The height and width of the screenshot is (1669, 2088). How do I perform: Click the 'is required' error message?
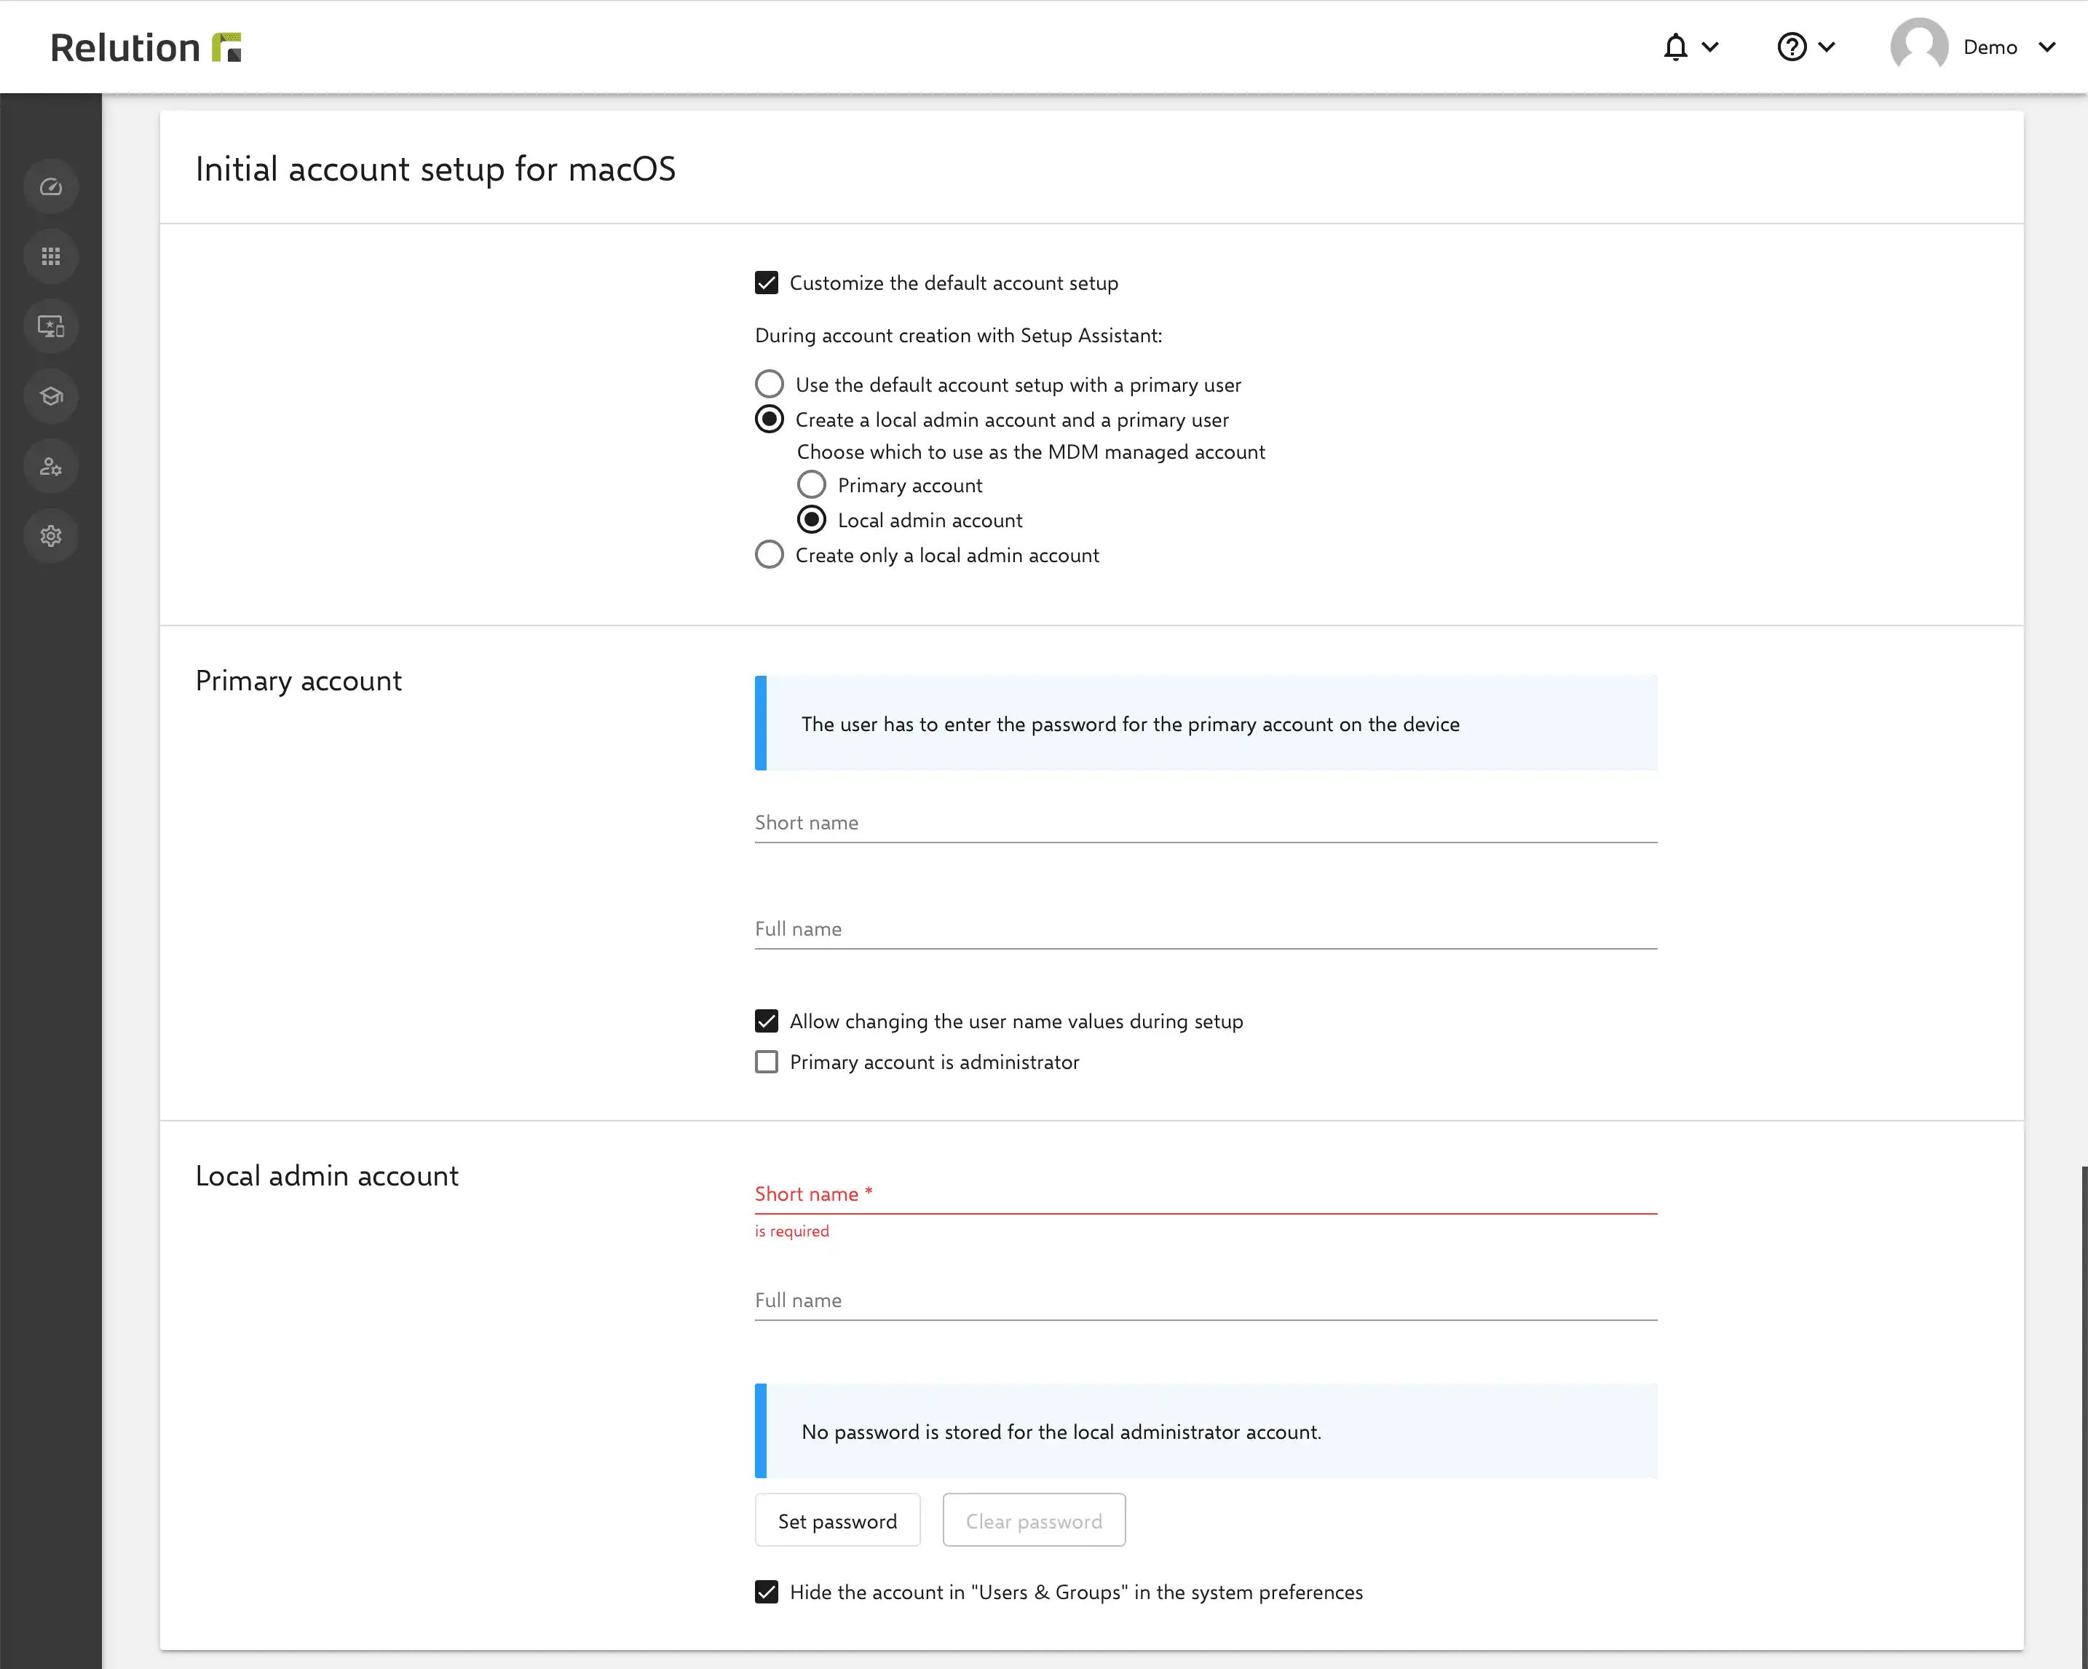click(791, 1231)
